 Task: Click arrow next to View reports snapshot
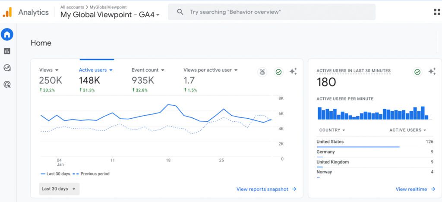[x=294, y=189]
